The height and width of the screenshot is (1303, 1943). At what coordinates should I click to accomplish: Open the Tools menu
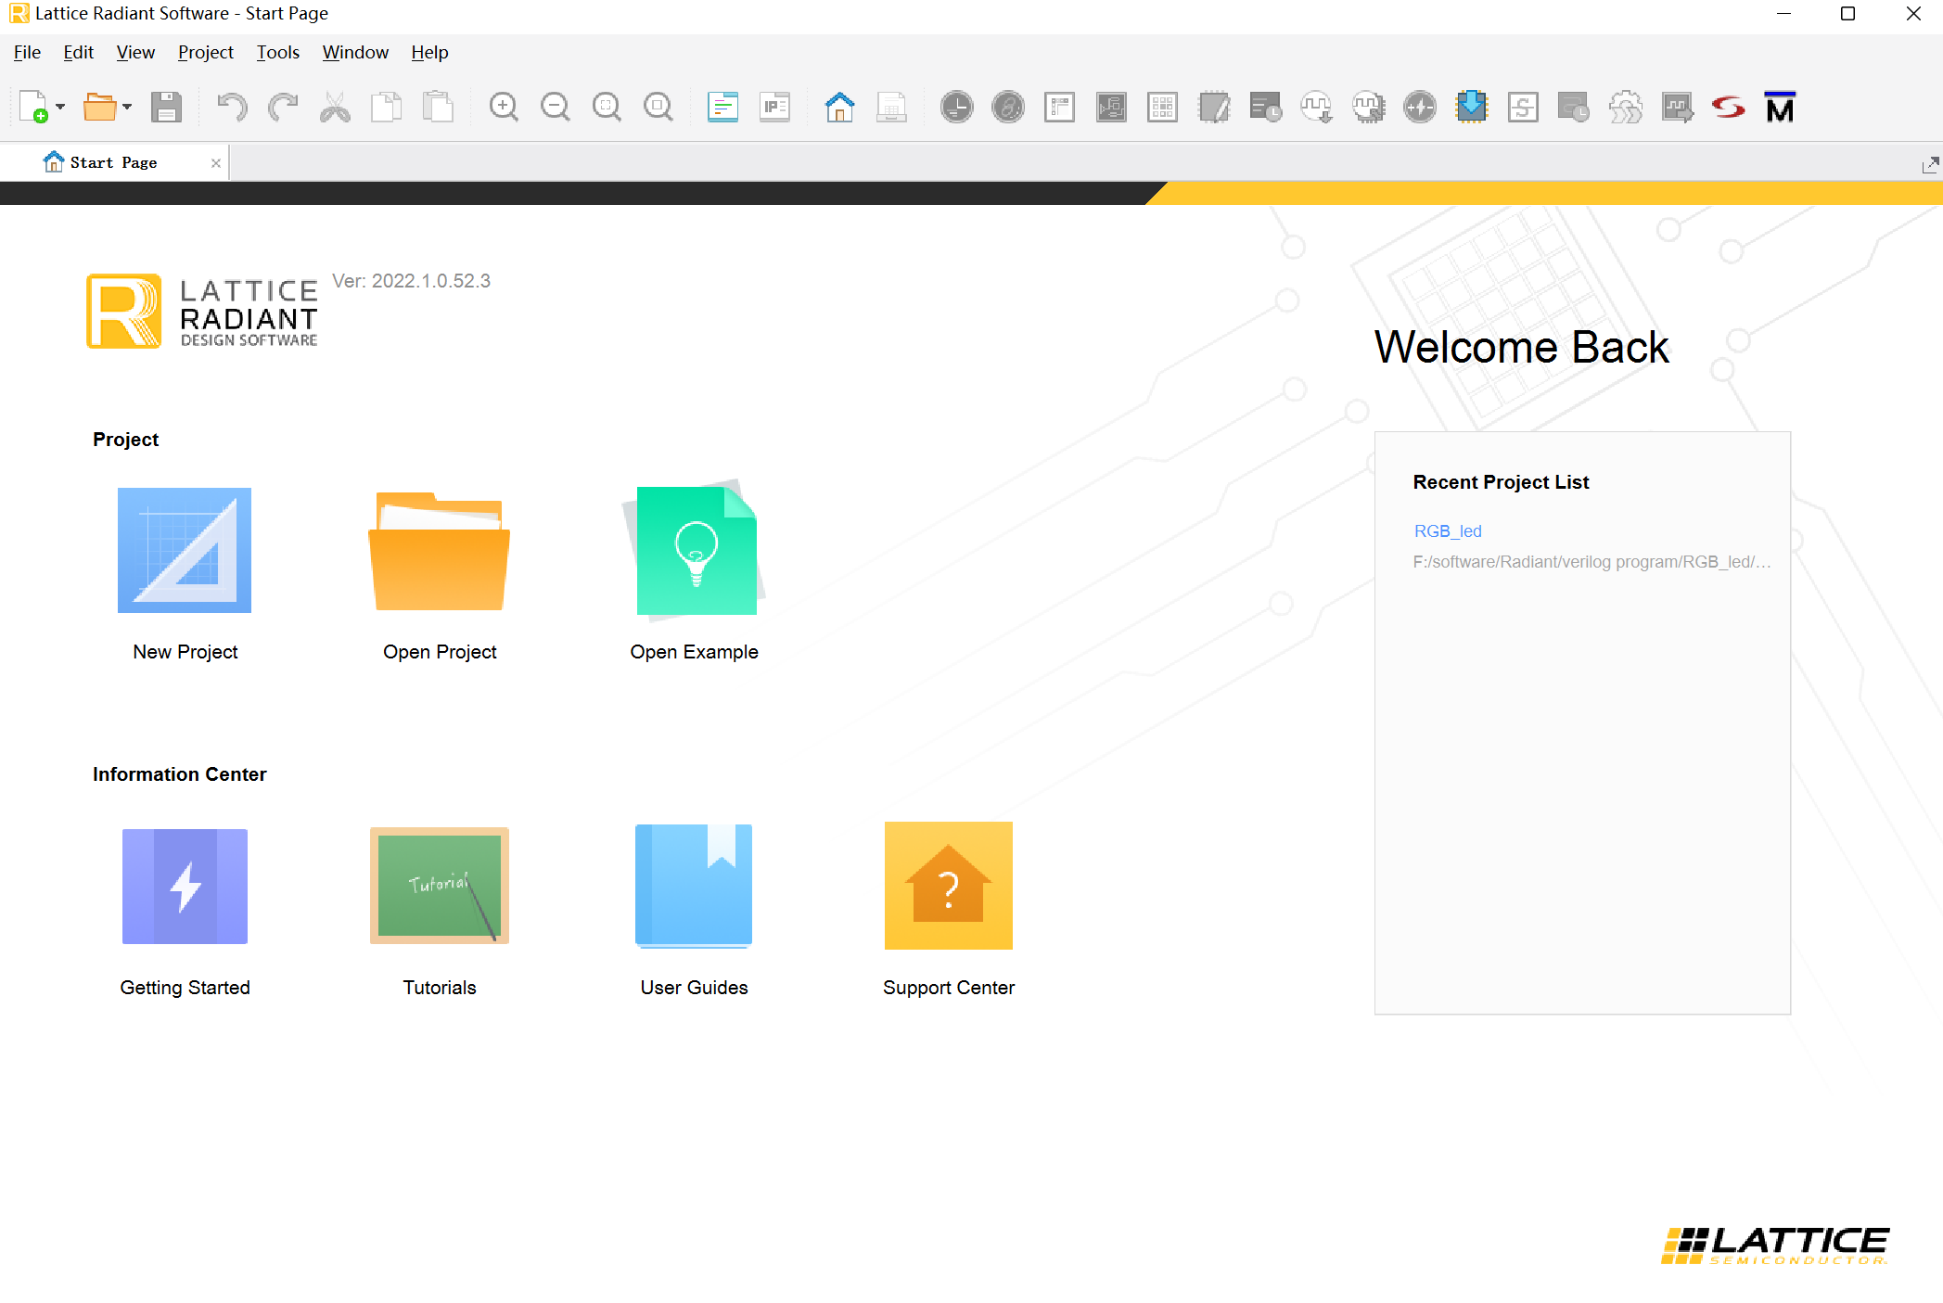[x=278, y=53]
